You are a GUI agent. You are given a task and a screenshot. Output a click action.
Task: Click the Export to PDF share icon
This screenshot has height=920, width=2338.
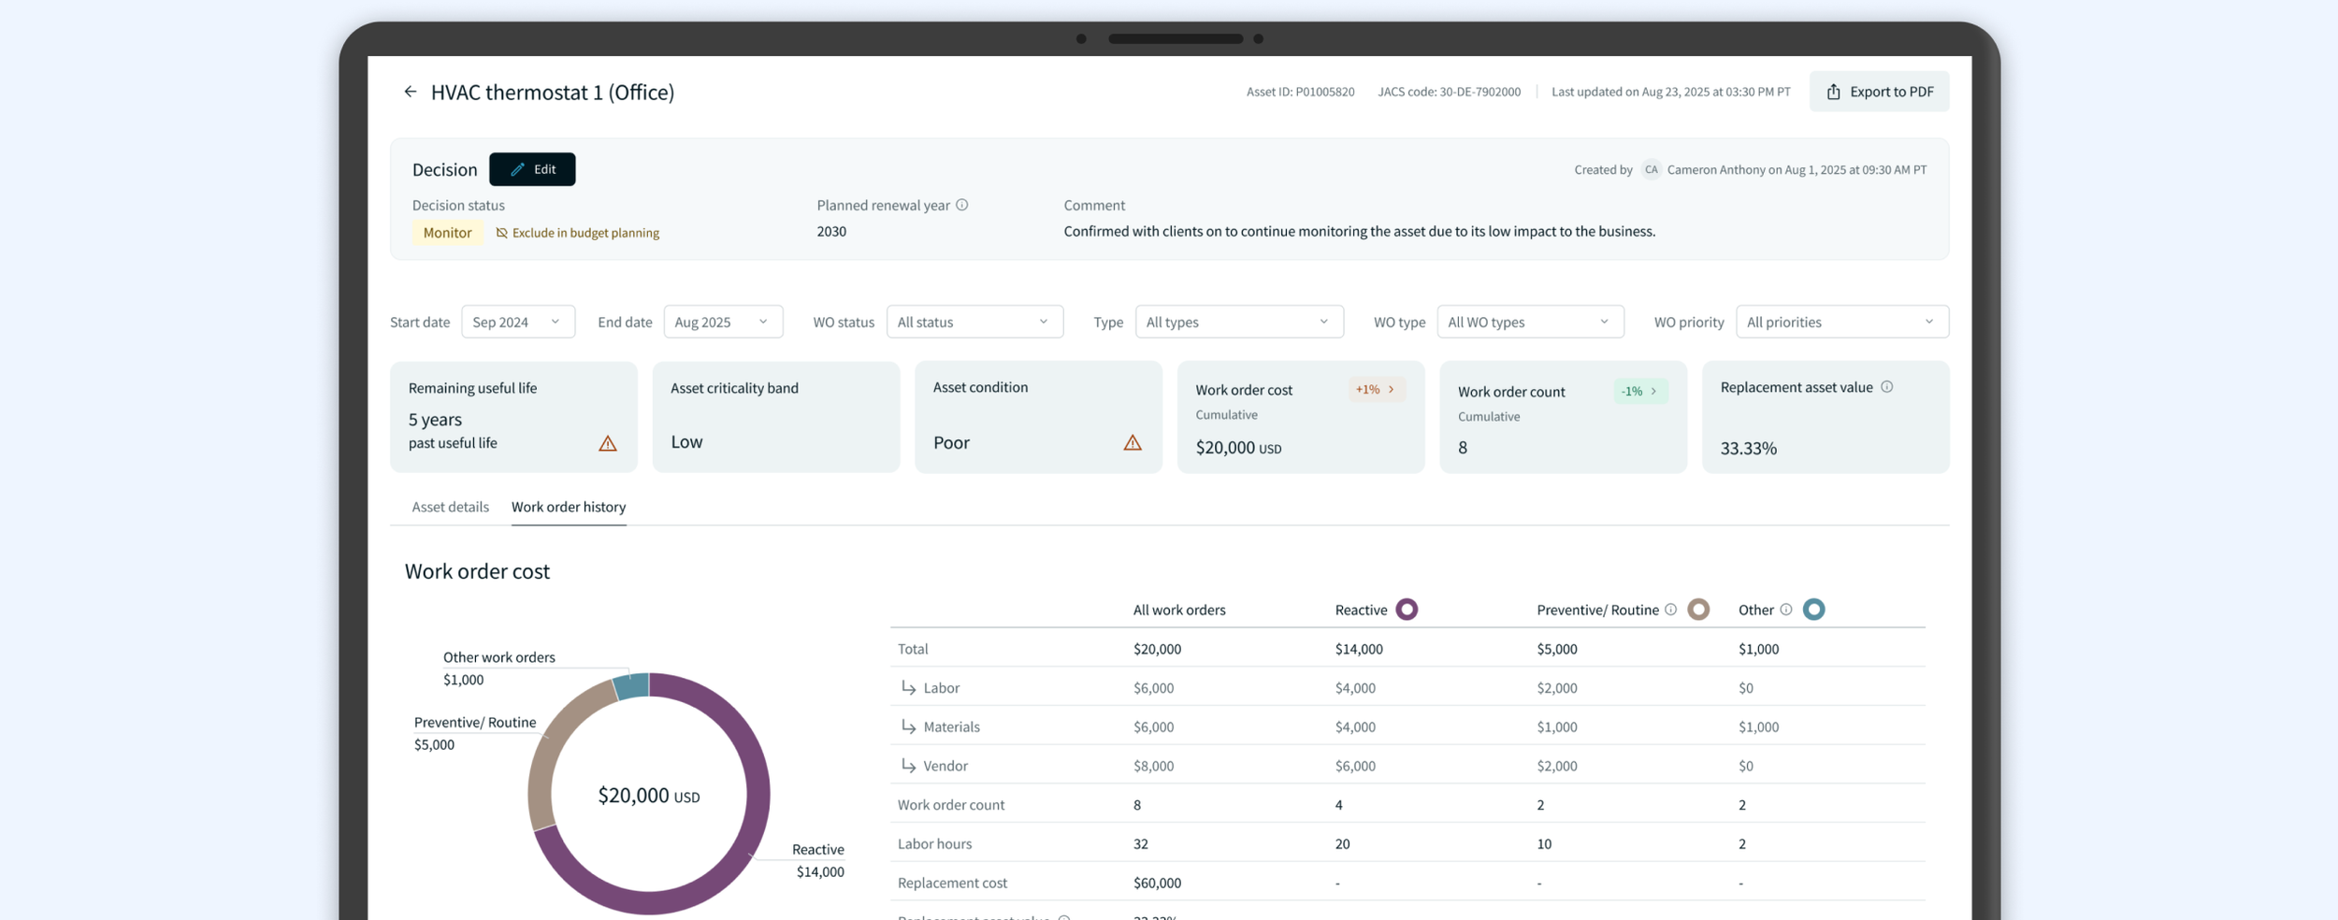point(1833,92)
